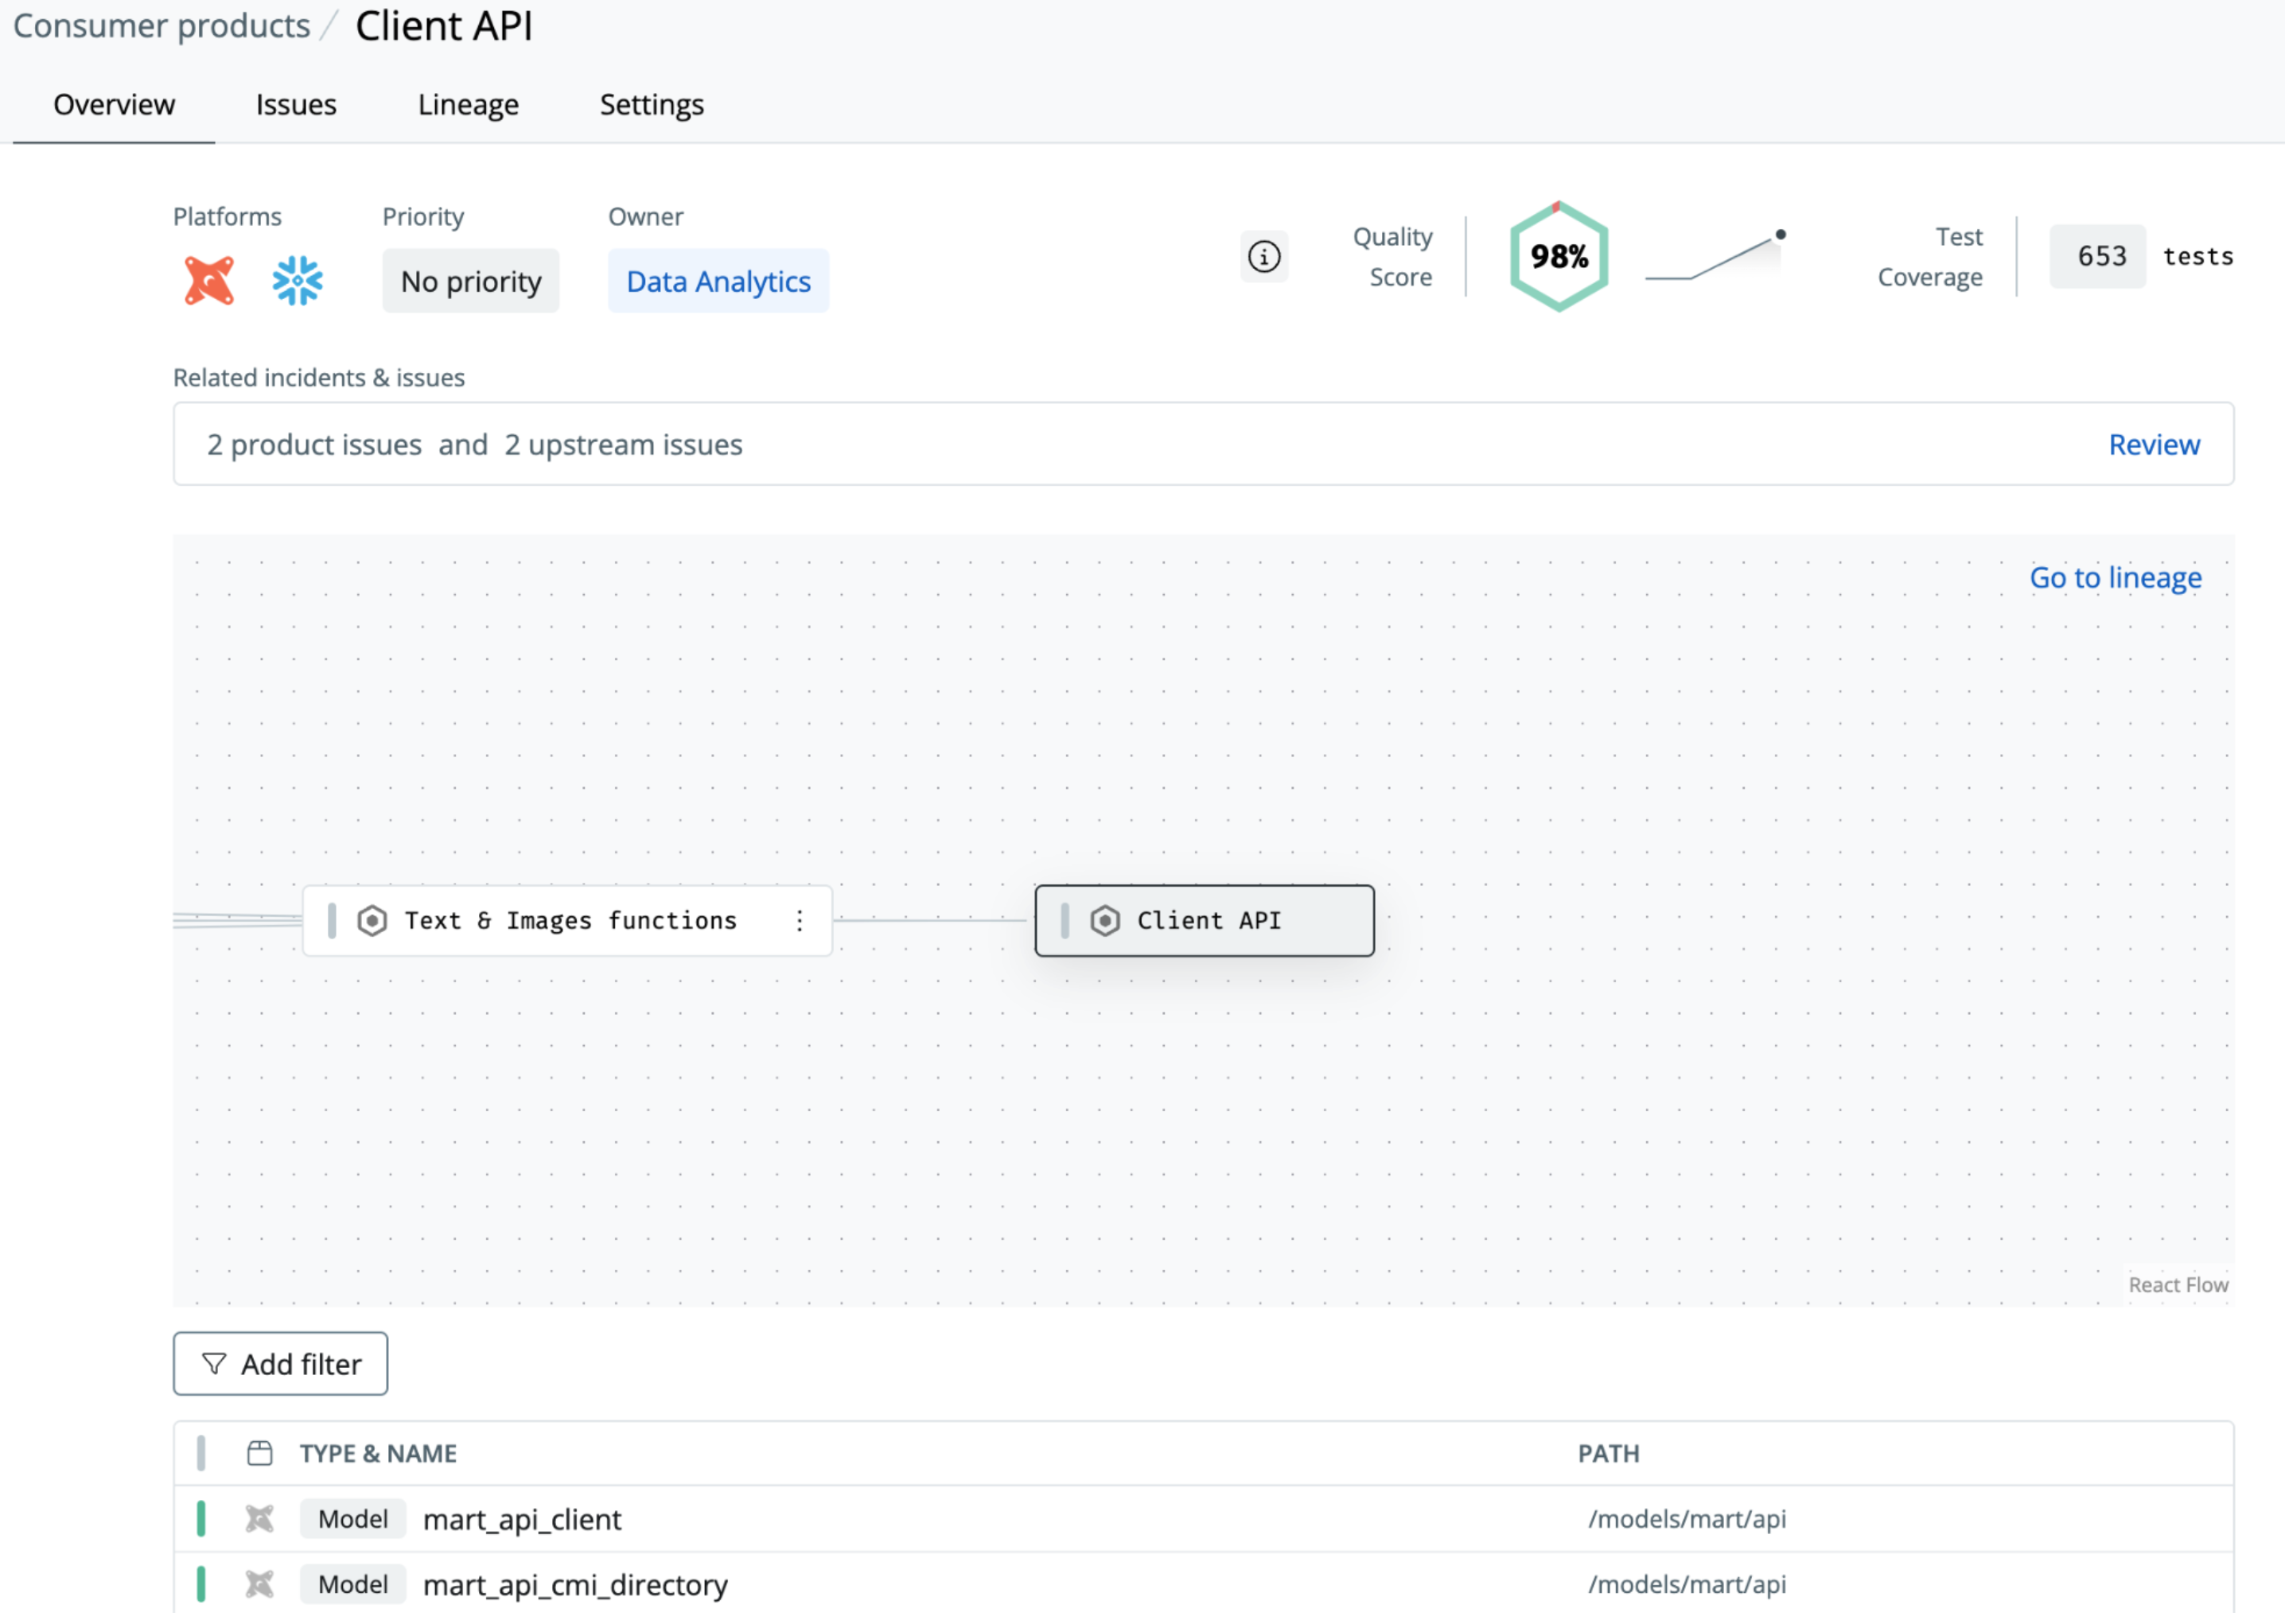This screenshot has width=2285, height=1624.
Task: Click the quality score trend sparkline
Action: coord(1715,258)
